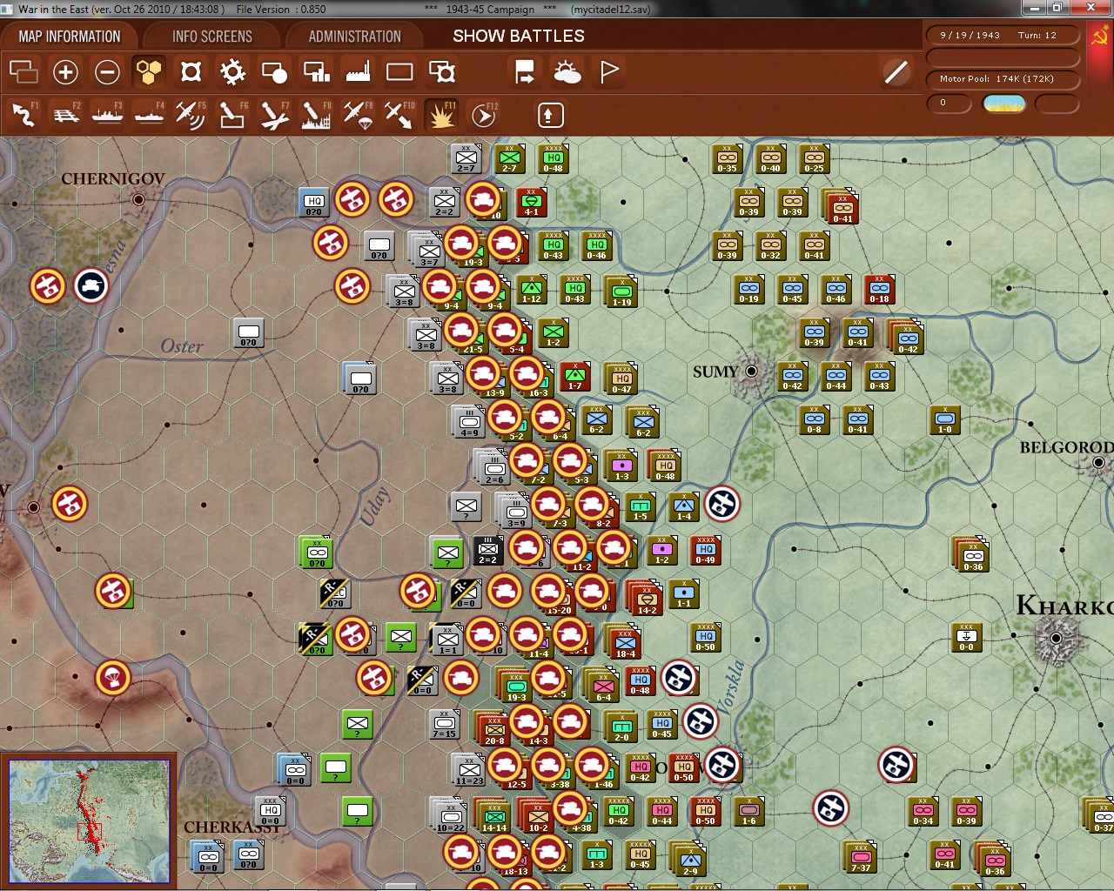The image size is (1114, 891).
Task: Click the battle marker east of Chernigov
Action: [x=352, y=199]
